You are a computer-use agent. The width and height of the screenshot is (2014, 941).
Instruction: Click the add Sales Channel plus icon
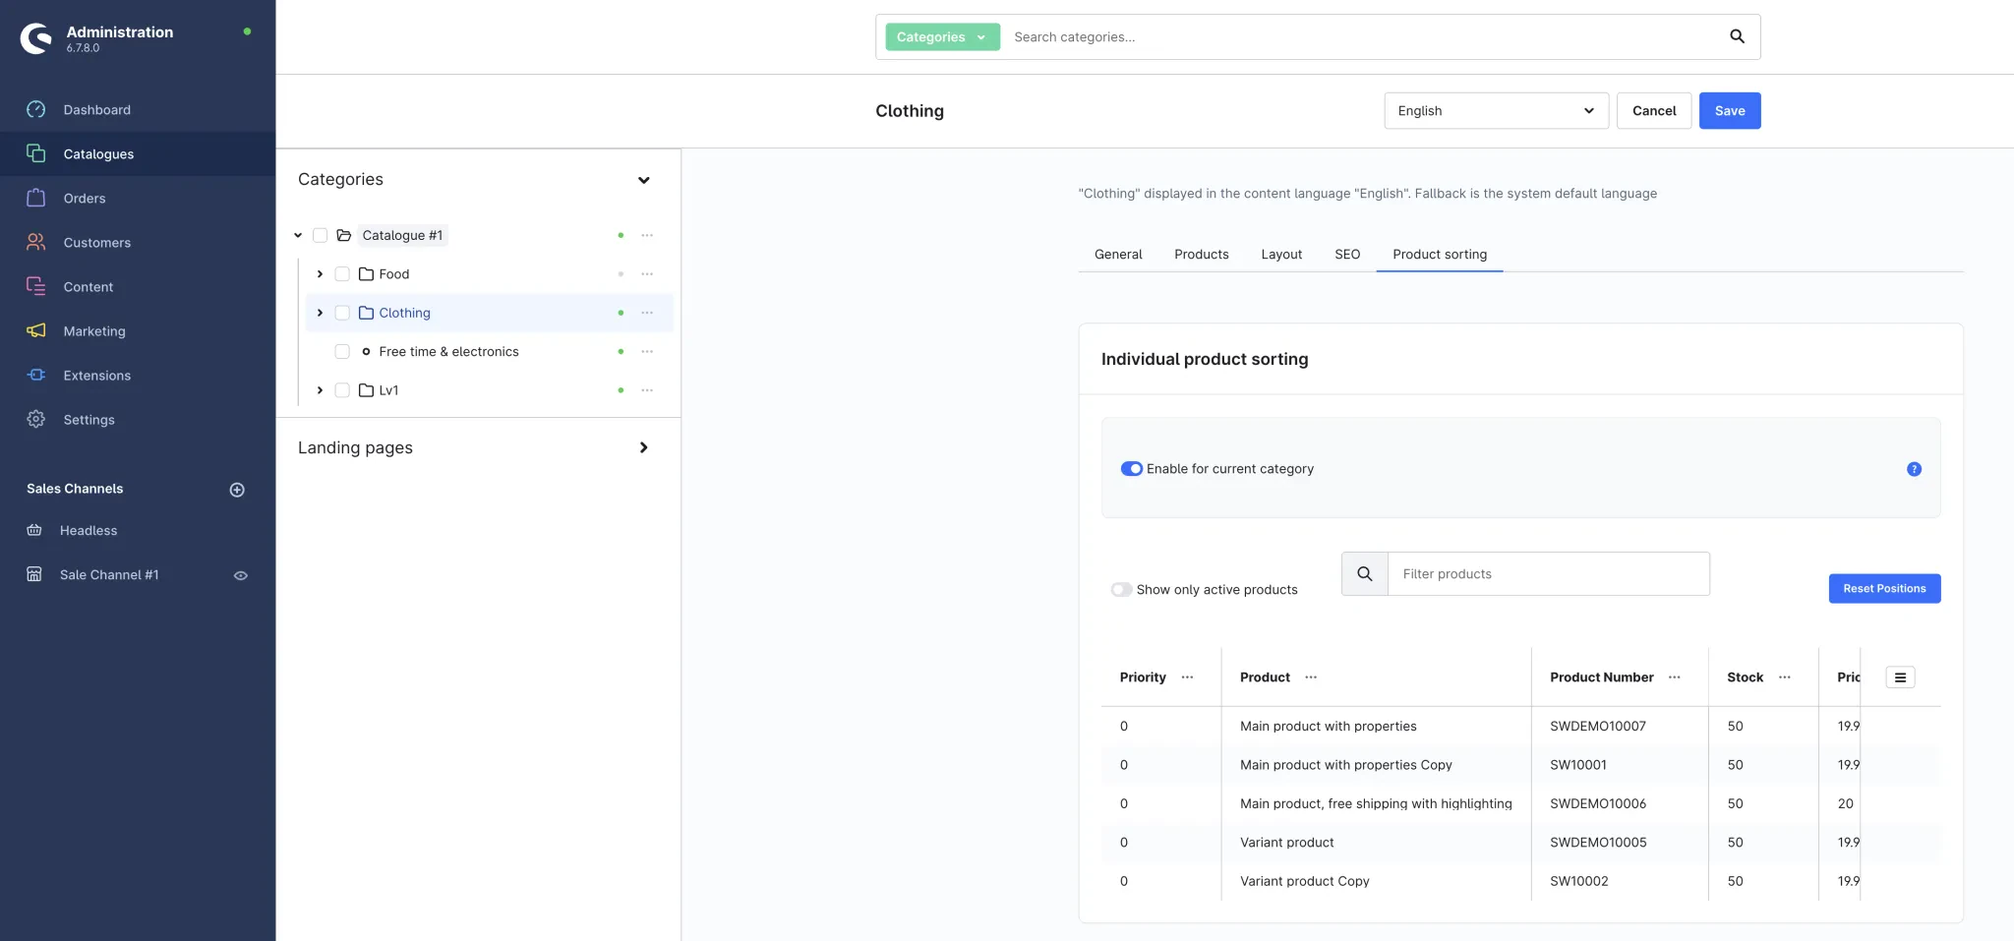coord(237,490)
